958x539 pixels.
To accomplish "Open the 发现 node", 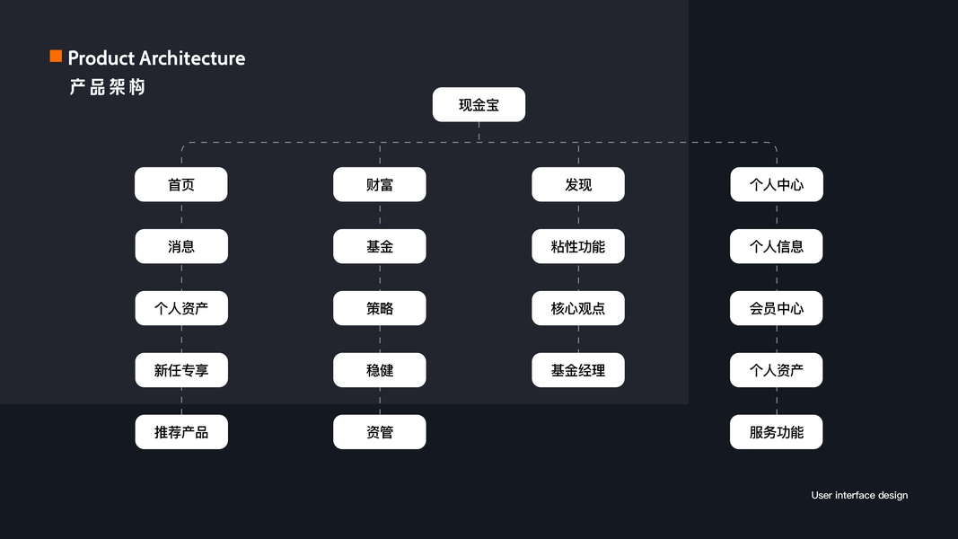I will [578, 185].
